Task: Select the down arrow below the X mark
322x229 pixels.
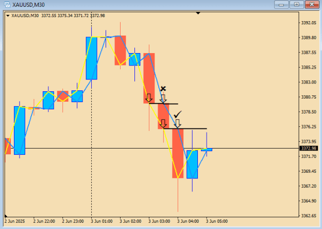Action: click(163, 99)
